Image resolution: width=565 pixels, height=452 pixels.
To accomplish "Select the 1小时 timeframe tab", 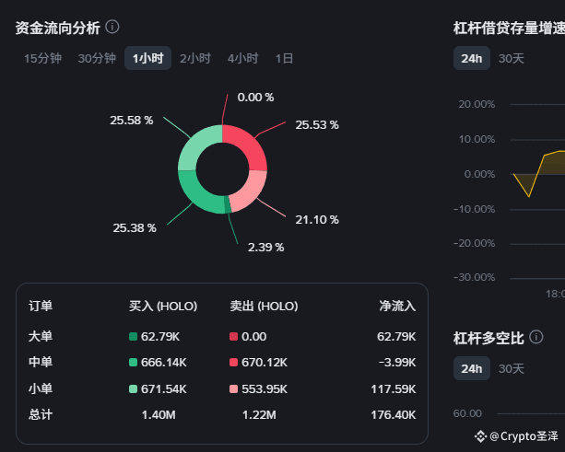I will pos(147,58).
